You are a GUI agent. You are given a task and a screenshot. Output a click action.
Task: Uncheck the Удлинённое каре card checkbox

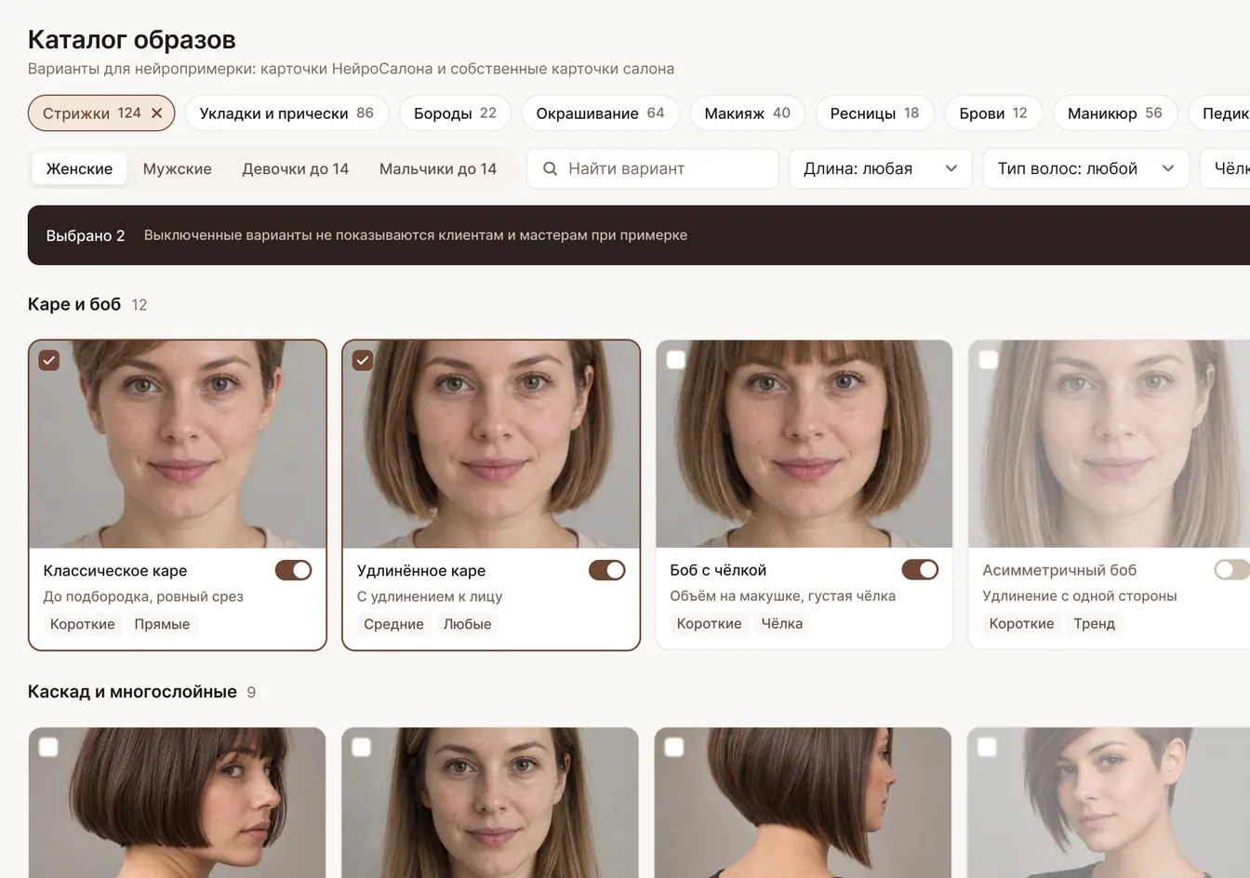pyautogui.click(x=363, y=360)
